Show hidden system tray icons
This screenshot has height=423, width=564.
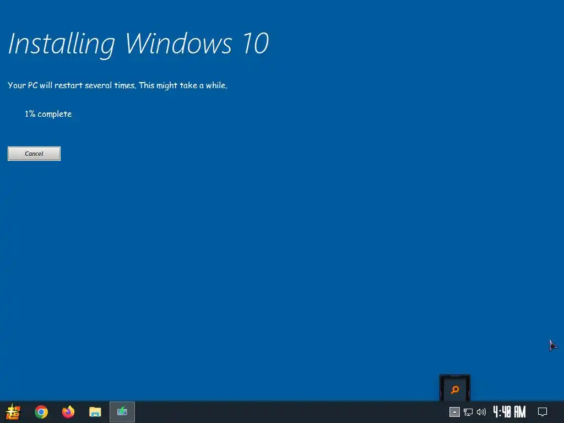[454, 412]
